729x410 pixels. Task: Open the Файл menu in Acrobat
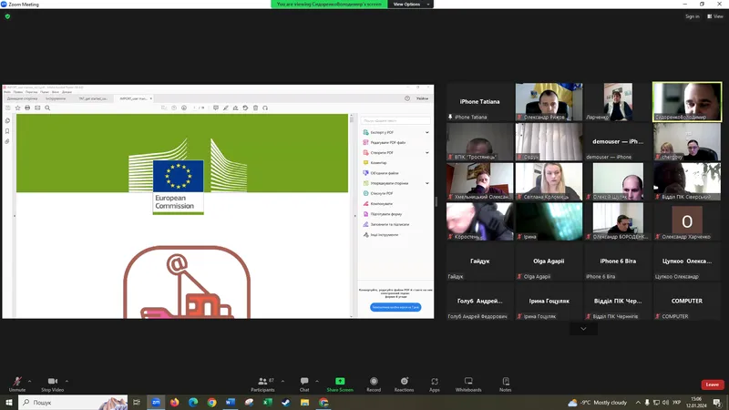(7, 92)
